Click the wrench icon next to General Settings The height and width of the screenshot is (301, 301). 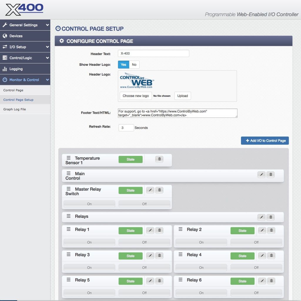point(5,25)
